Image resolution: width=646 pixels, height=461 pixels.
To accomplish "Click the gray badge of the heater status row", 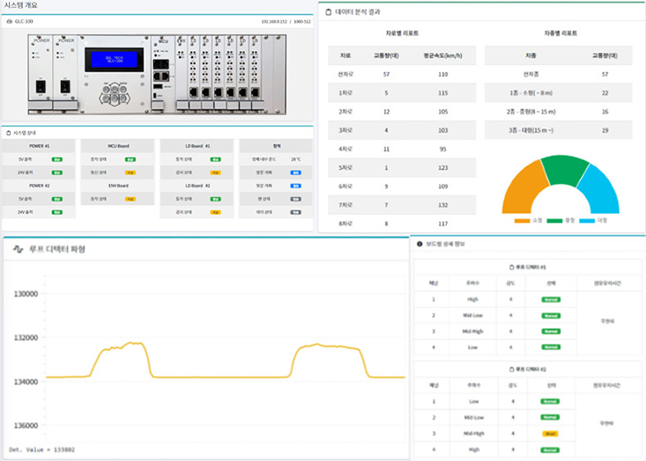I will 296,212.
